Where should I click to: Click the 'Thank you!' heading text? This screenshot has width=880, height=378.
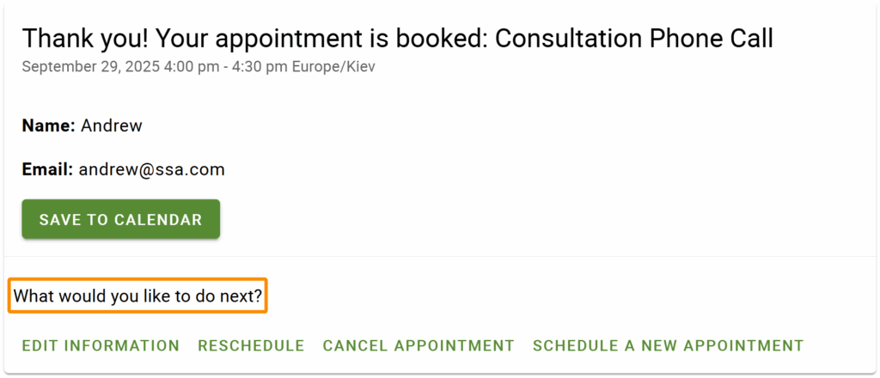[x=76, y=39]
